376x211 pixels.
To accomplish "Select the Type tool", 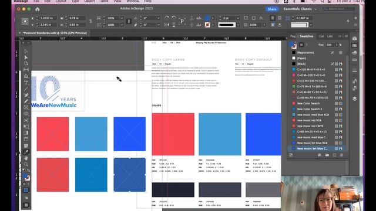I will (x=26, y=83).
